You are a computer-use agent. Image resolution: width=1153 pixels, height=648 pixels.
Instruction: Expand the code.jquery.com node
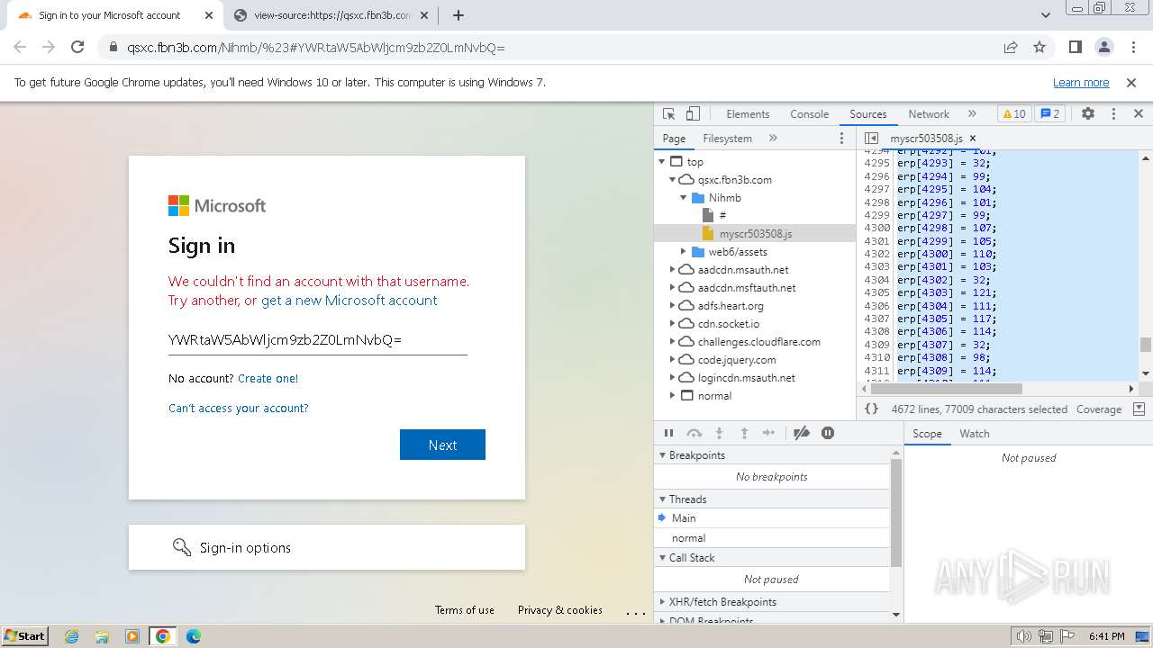[x=672, y=360]
